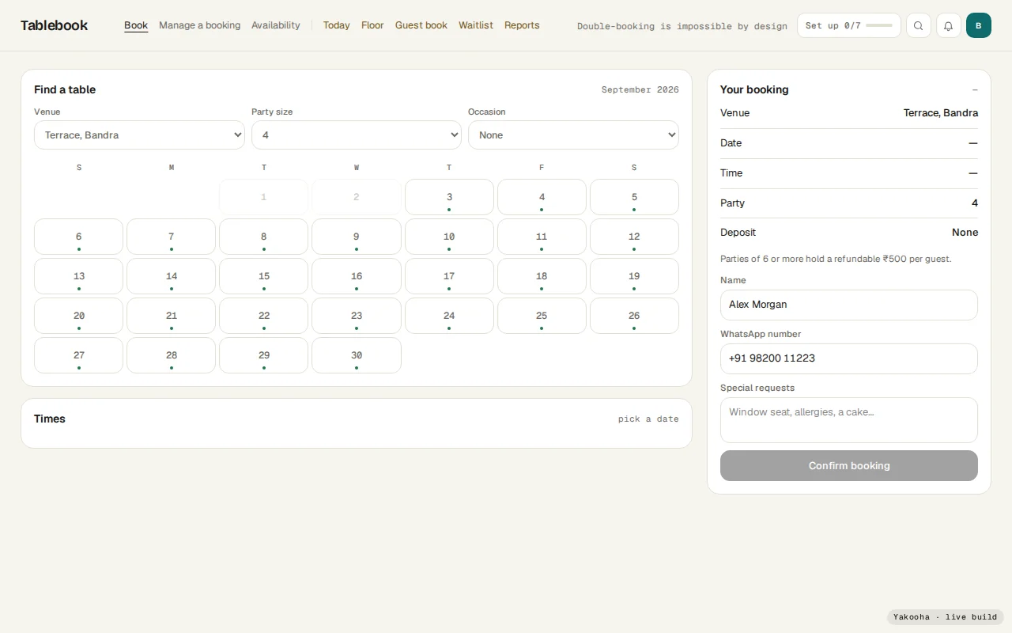The height and width of the screenshot is (633, 1012).
Task: Select September 5 on the calendar
Action: click(x=634, y=197)
